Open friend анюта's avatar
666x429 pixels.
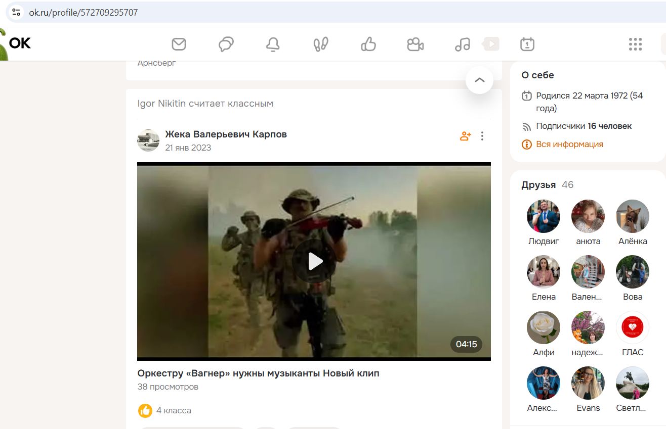click(x=588, y=216)
